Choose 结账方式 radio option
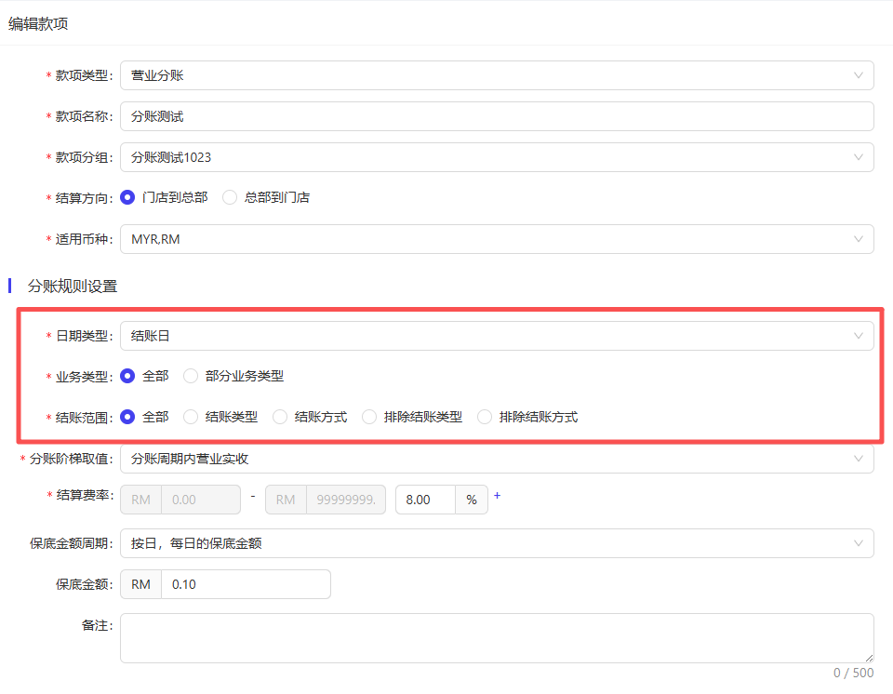The image size is (893, 694). tap(281, 417)
